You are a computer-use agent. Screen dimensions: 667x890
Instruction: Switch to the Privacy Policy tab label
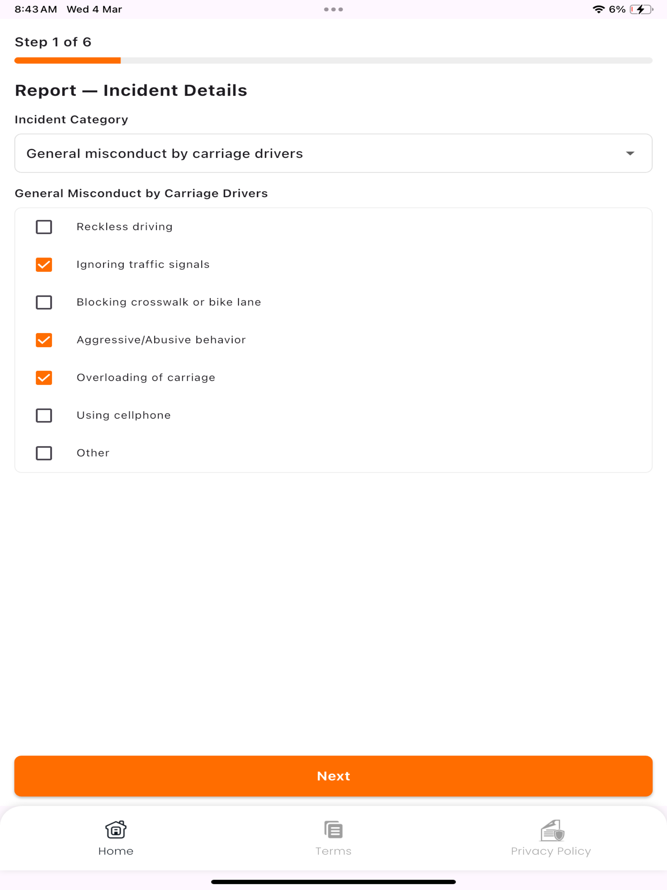click(x=551, y=852)
